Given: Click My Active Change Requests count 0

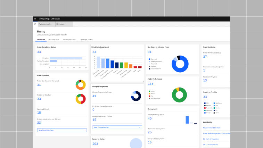Looking at the screenshot, I should coord(93,110).
